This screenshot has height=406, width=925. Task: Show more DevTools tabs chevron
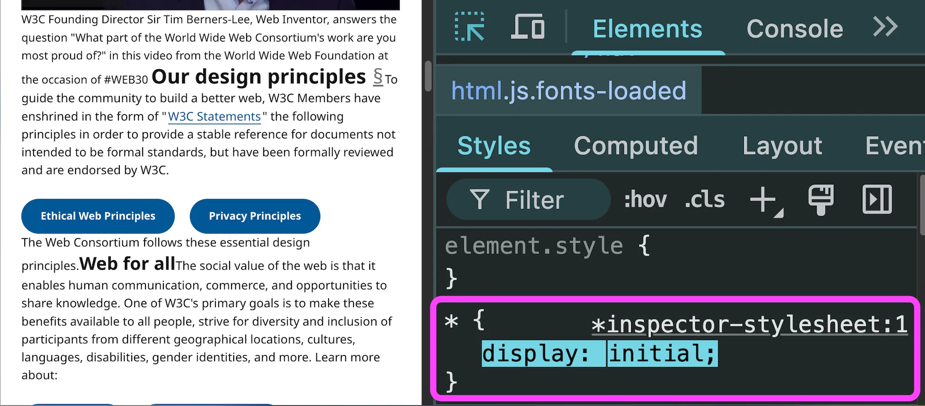(885, 27)
